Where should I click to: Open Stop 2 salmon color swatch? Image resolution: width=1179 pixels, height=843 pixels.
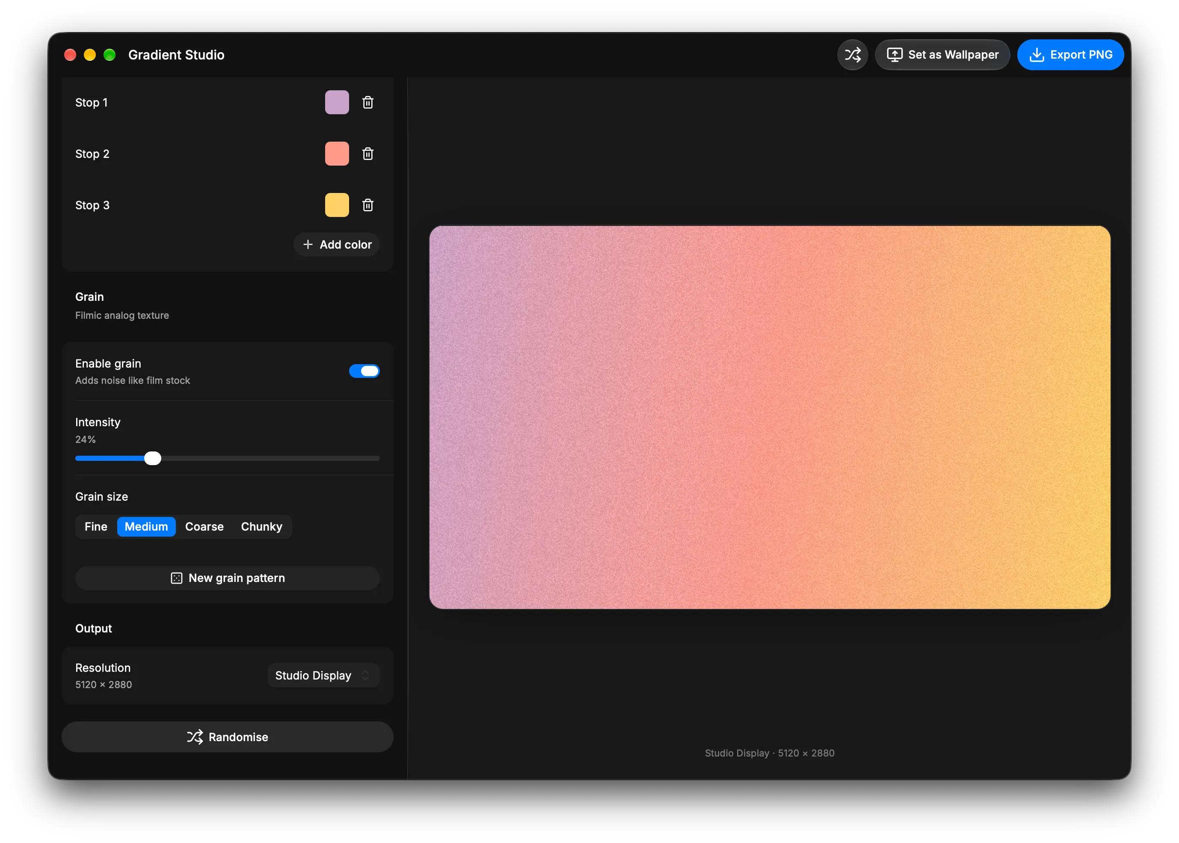pyautogui.click(x=337, y=154)
